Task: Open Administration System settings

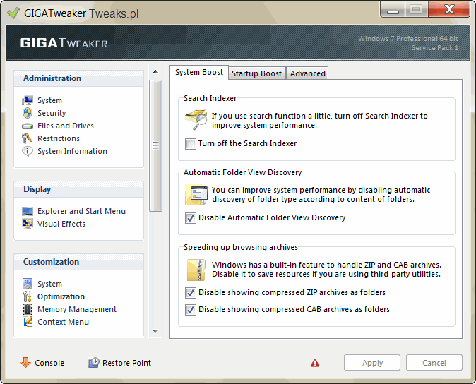Action: point(49,100)
